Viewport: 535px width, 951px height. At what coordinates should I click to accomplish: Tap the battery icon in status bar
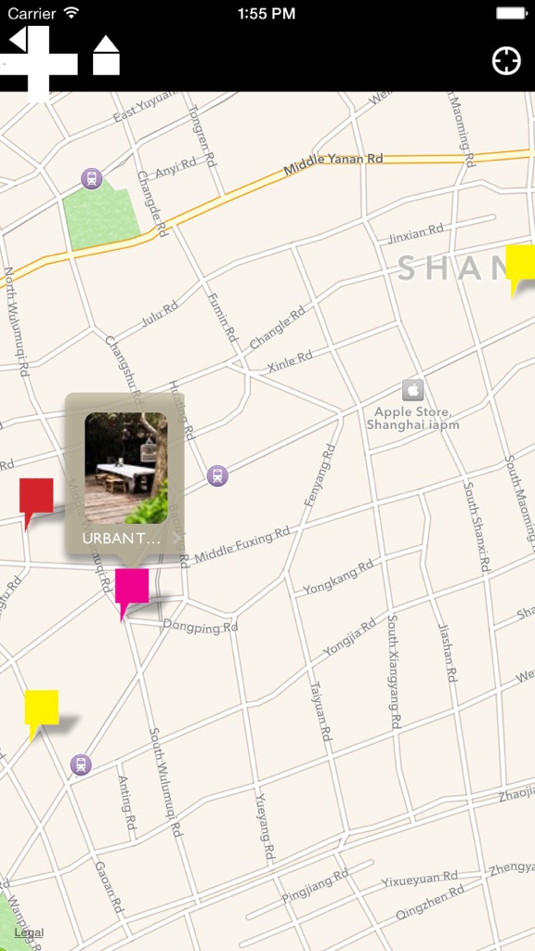pos(512,13)
